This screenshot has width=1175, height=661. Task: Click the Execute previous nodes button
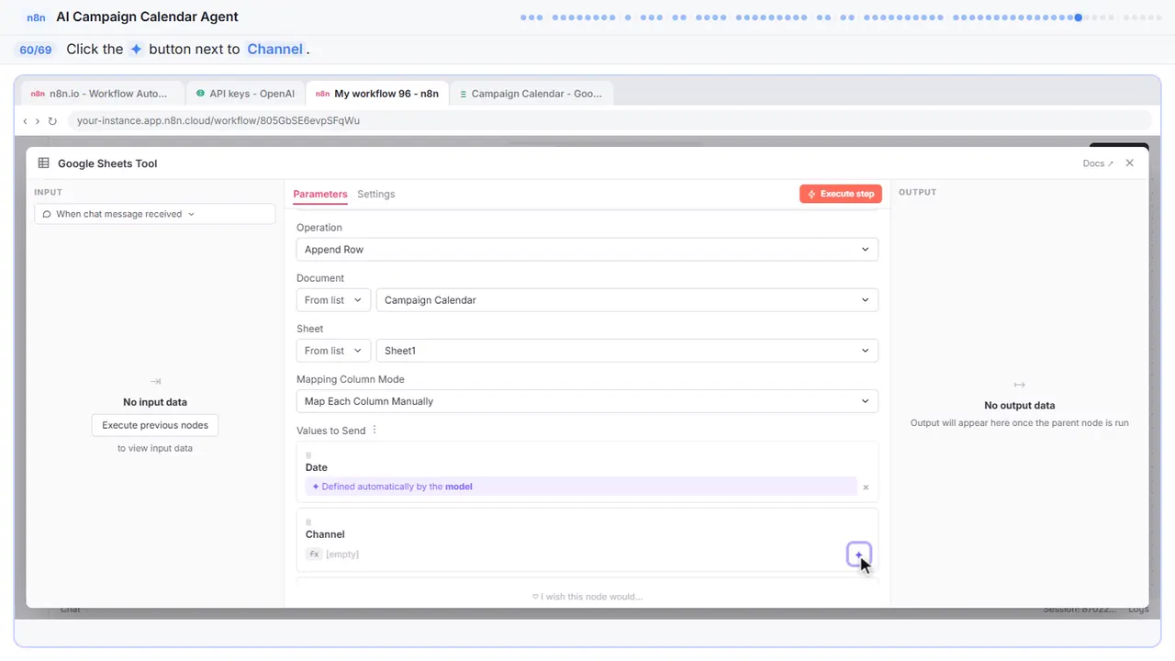click(155, 425)
